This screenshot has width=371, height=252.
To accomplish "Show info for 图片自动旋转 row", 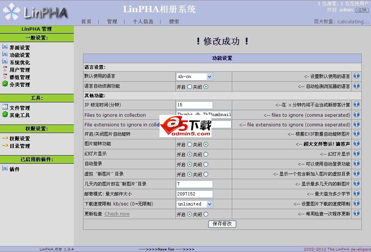I will [x=357, y=134].
